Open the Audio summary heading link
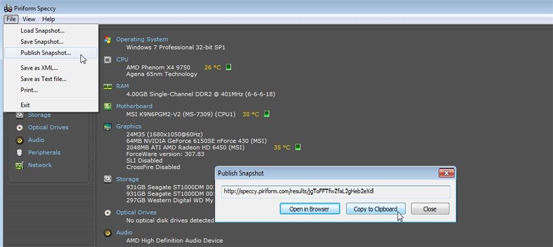This screenshot has height=247, width=553. (x=125, y=232)
